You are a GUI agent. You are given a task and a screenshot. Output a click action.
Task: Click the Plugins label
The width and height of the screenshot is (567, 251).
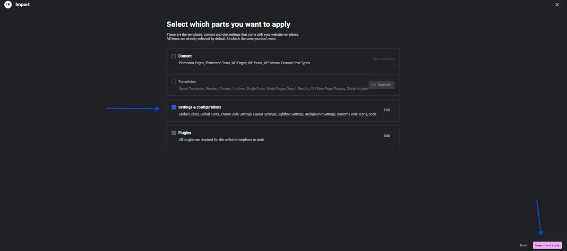(x=185, y=133)
